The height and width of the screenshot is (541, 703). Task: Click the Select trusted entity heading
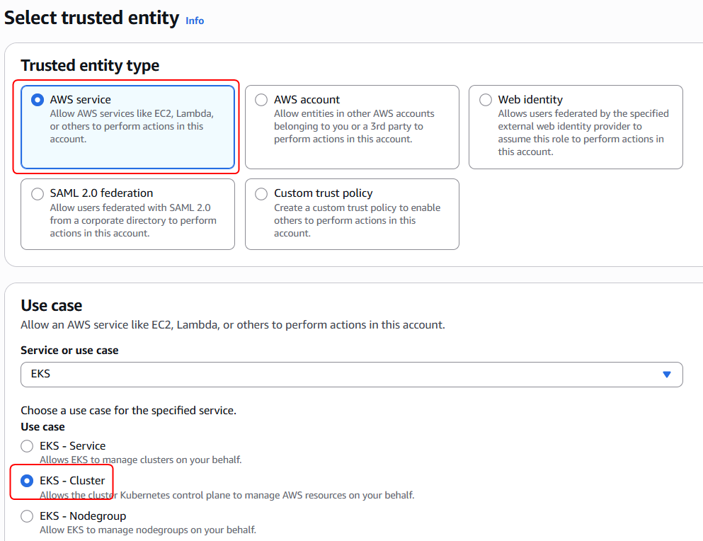91,18
